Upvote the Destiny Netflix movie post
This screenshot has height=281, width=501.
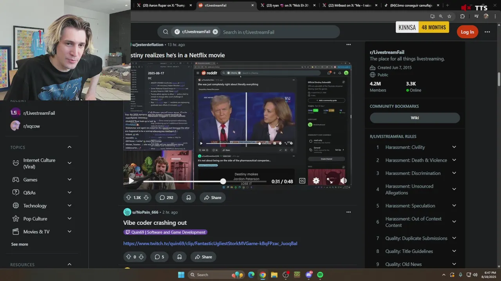click(x=128, y=197)
